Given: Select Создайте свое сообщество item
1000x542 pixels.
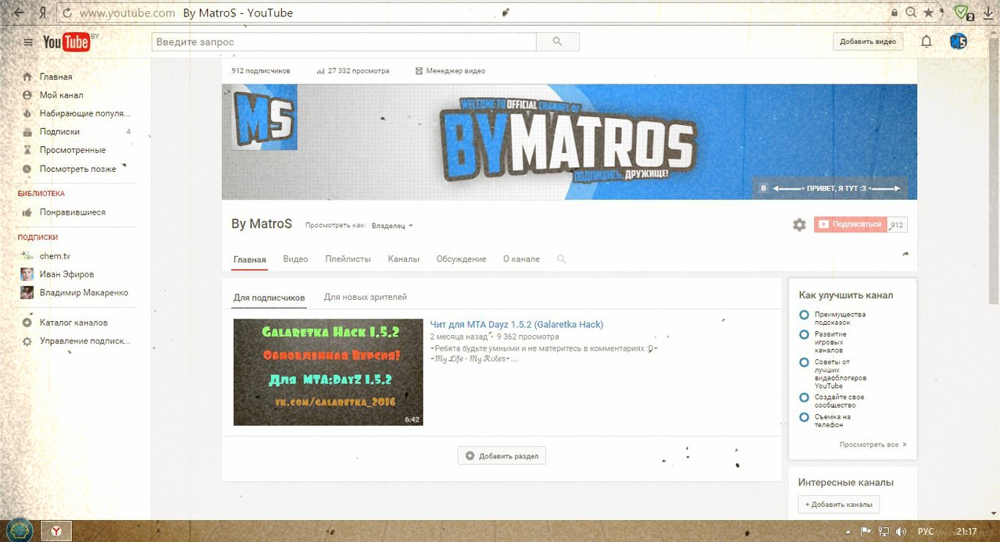Looking at the screenshot, I should coord(804,398).
